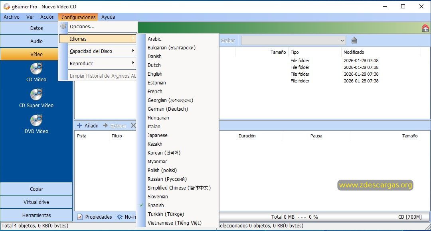
Task: Switch language to Polish (polski)
Action: [x=178, y=170]
